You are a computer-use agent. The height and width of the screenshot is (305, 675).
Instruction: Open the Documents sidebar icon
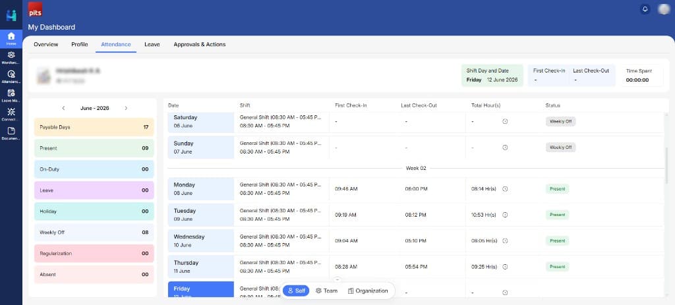(11, 133)
